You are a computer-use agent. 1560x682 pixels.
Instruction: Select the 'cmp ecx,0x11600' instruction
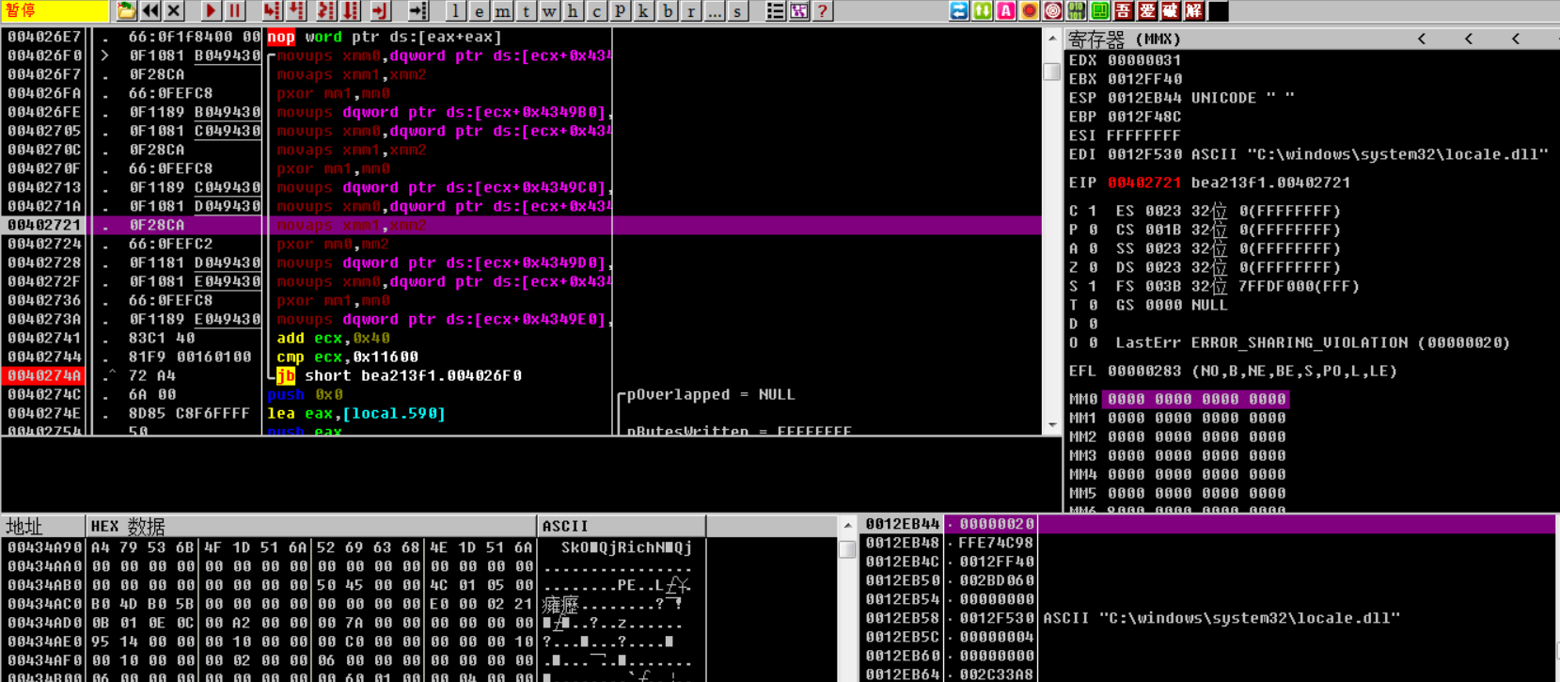[348, 357]
